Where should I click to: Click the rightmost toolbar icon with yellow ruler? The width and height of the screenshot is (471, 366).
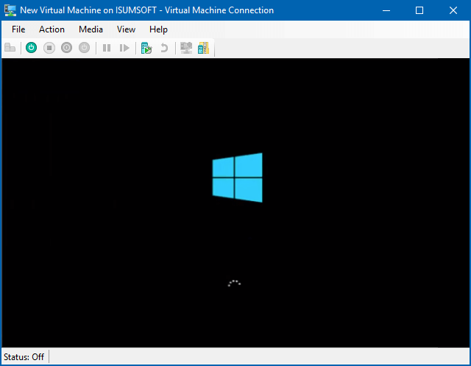[203, 48]
